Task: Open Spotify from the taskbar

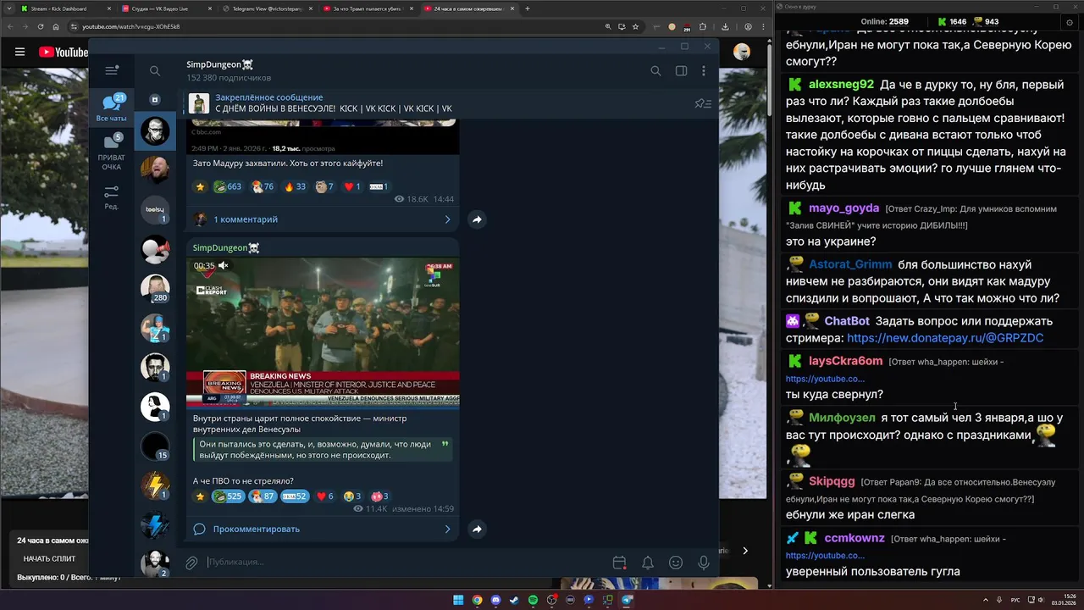Action: tap(533, 600)
